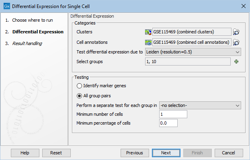Screen dimensions: 250x160
Task: Click the browse icon next to Cell annotations field
Action: pyautogui.click(x=236, y=43)
